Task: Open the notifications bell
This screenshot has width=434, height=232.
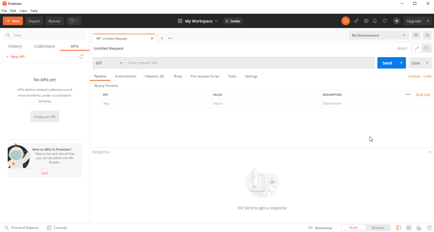Action: click(x=375, y=21)
